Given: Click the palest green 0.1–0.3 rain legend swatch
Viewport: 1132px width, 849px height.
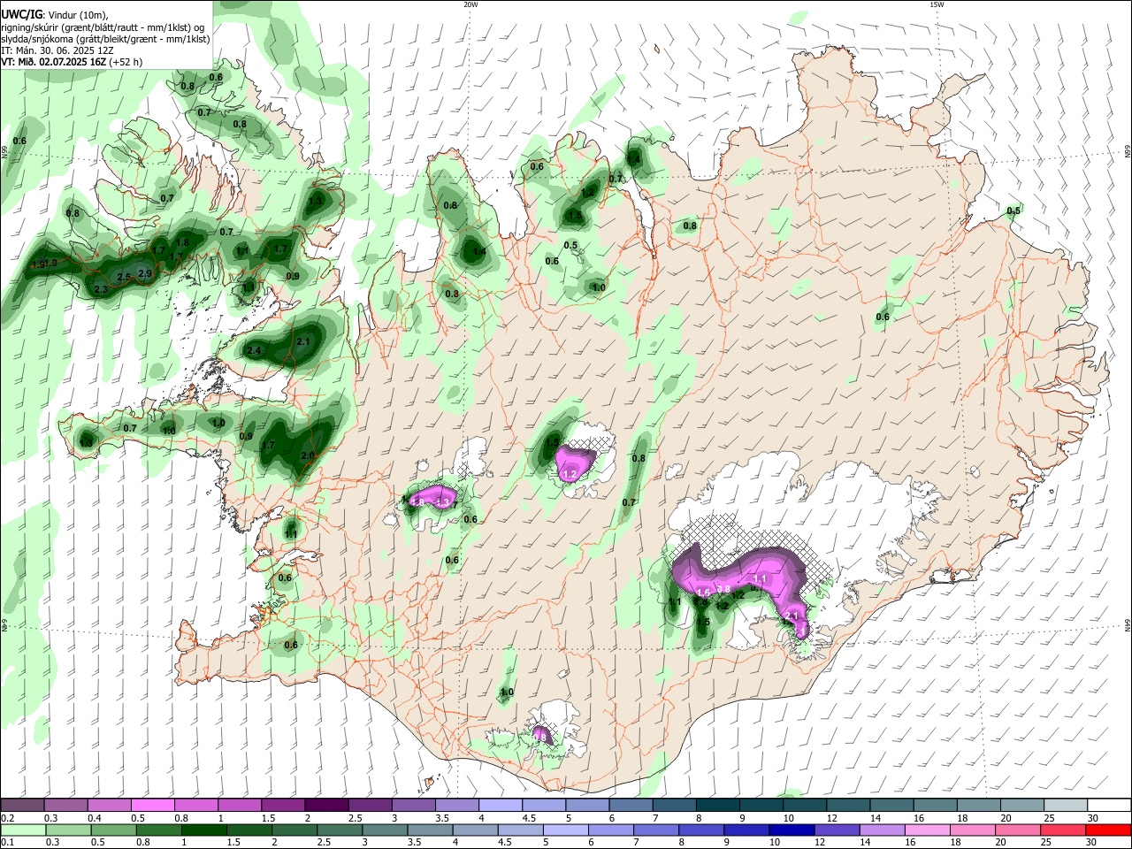Looking at the screenshot, I should click(23, 830).
